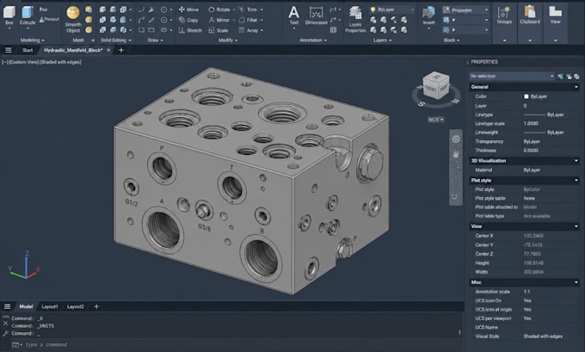Open the layout tabs hamburger menu
Screen dimensions: 585x352
pos(7,306)
